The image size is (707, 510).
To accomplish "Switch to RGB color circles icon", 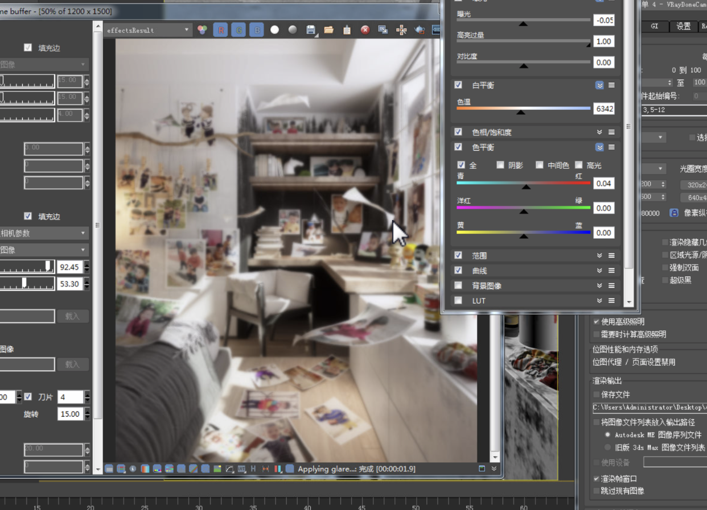I will (202, 30).
